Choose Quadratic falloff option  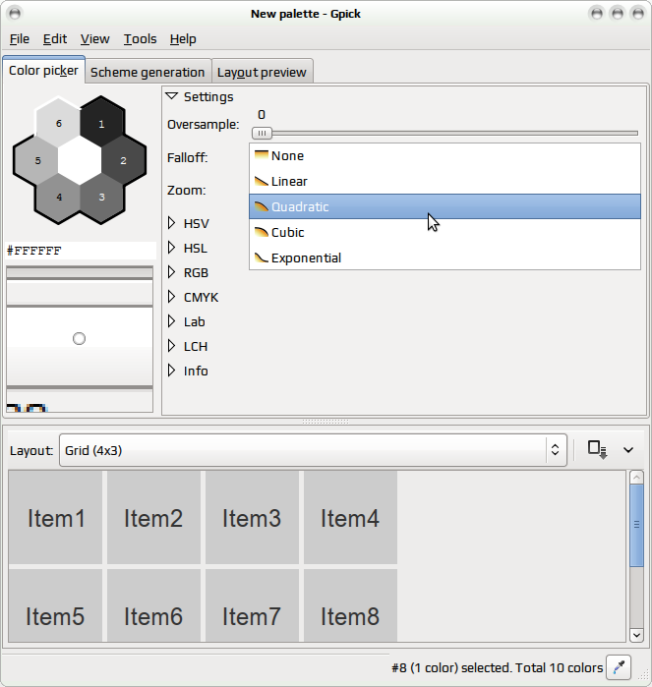click(x=445, y=206)
